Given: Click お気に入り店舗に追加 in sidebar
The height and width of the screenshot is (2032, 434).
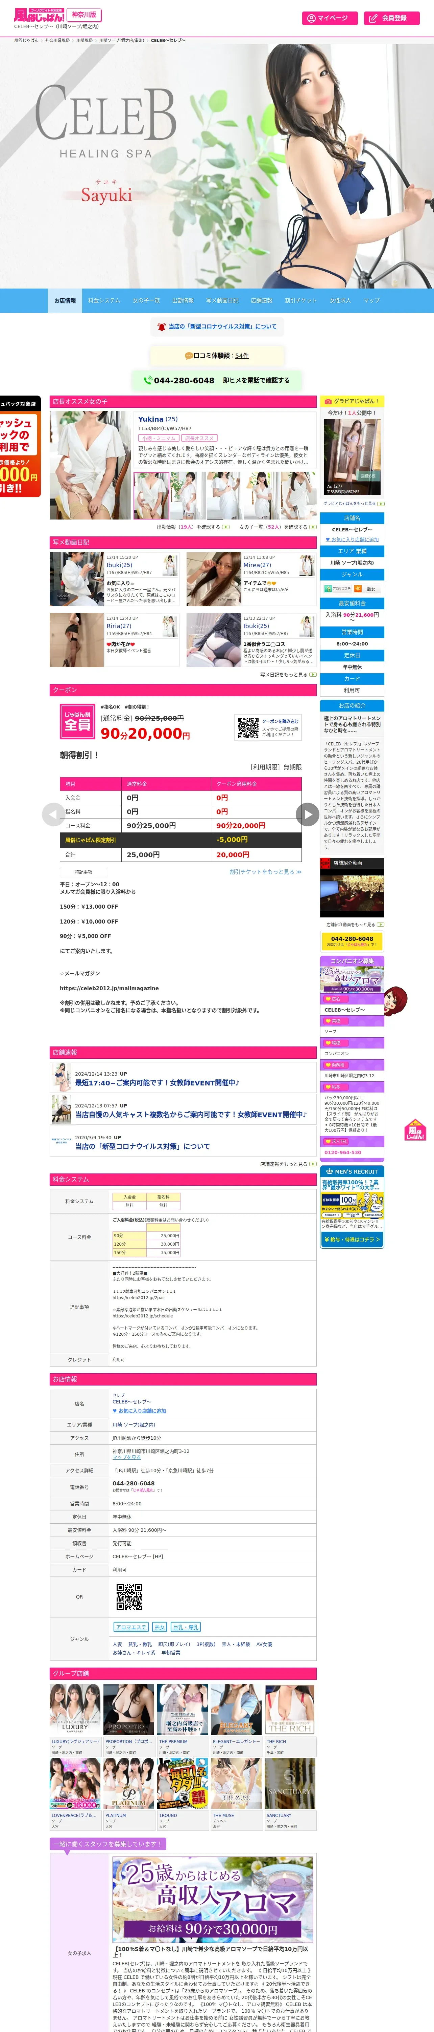Looking at the screenshot, I should click(x=352, y=539).
